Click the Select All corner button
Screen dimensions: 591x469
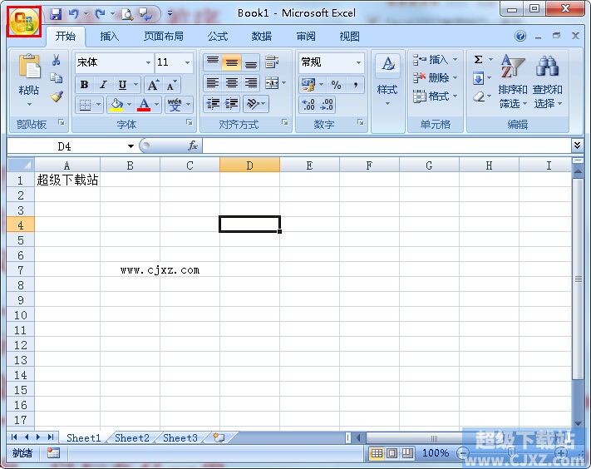point(21,165)
